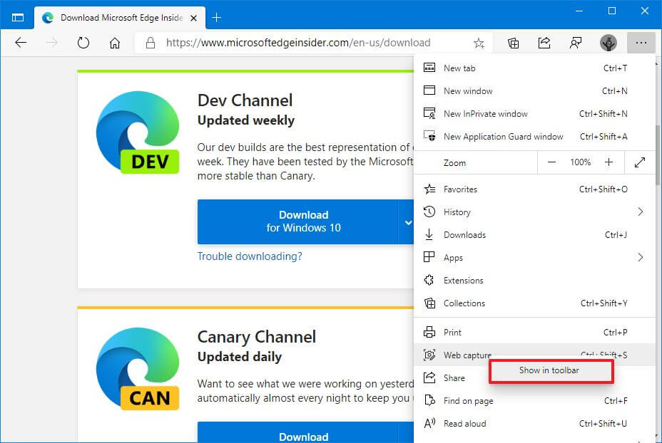Select New tab menu entry
Image resolution: width=662 pixels, height=443 pixels.
coord(534,68)
